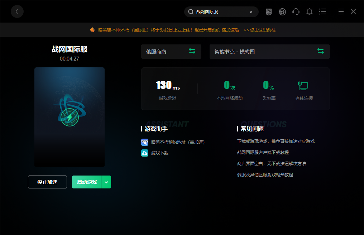The width and height of the screenshot is (364, 235).
Task: Clear the search box text
Action: (x=251, y=12)
